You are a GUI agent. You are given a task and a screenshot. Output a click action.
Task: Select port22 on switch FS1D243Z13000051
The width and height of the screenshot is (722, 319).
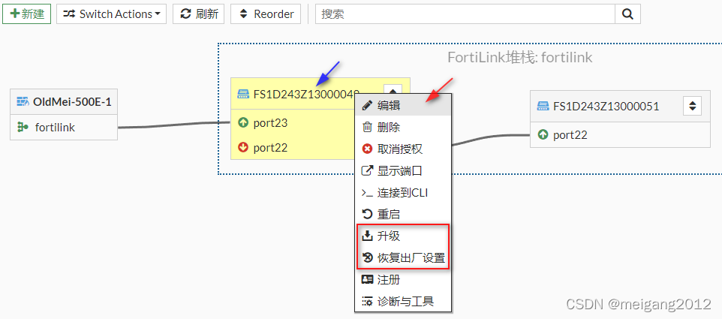click(570, 135)
